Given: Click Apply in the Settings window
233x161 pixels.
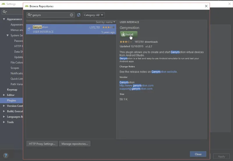Looking at the screenshot, I should (221, 156).
